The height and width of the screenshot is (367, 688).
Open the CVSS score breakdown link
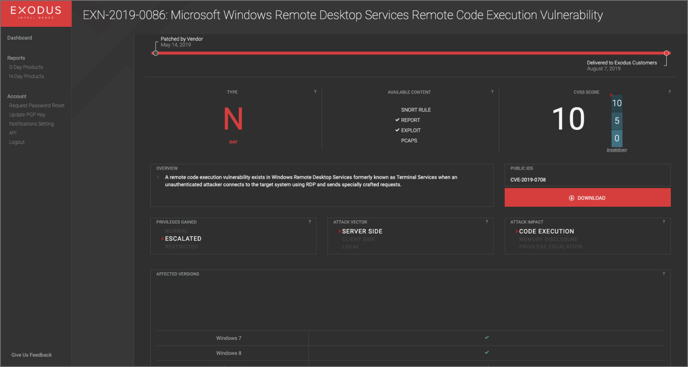616,150
